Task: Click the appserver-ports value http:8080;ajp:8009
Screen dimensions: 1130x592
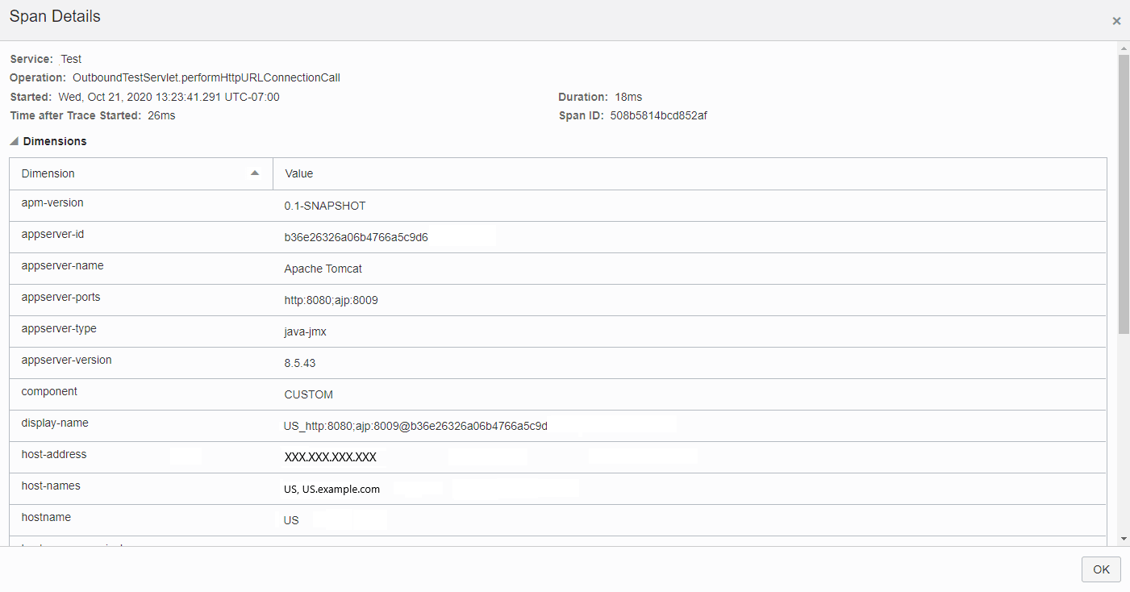Action: point(331,300)
